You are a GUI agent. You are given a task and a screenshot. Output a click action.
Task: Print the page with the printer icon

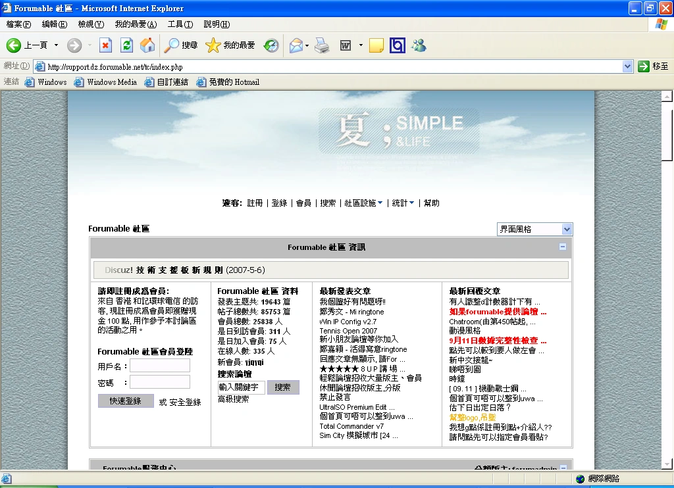tap(322, 45)
